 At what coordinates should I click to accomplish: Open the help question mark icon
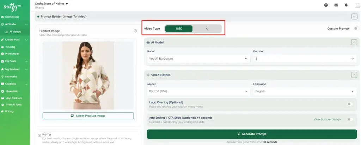[x=326, y=5]
